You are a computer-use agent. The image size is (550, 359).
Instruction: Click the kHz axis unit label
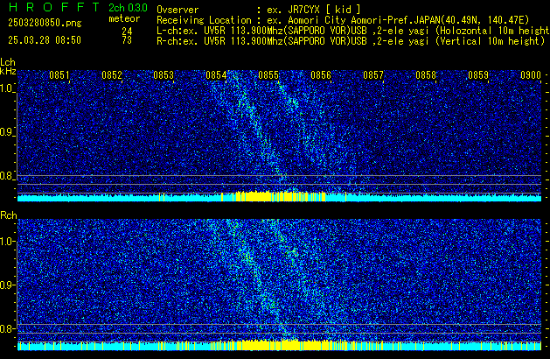8,71
